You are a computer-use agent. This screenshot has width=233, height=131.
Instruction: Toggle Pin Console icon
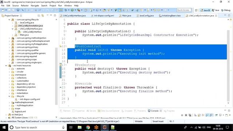pyautogui.click(x=216, y=115)
